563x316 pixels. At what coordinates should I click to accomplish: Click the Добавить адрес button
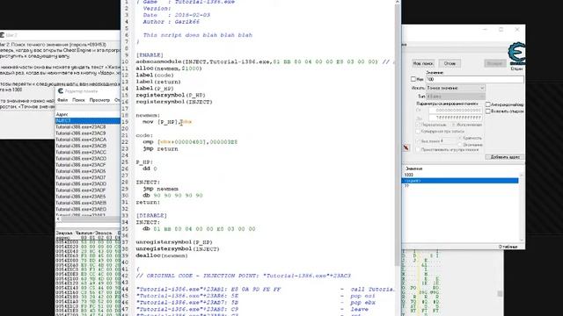(x=505, y=157)
